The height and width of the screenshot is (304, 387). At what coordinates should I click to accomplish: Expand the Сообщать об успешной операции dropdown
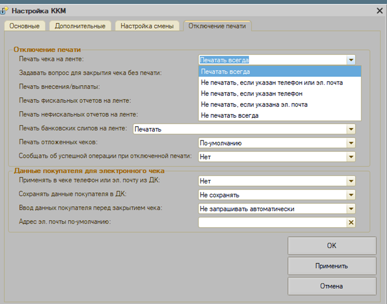click(351, 157)
